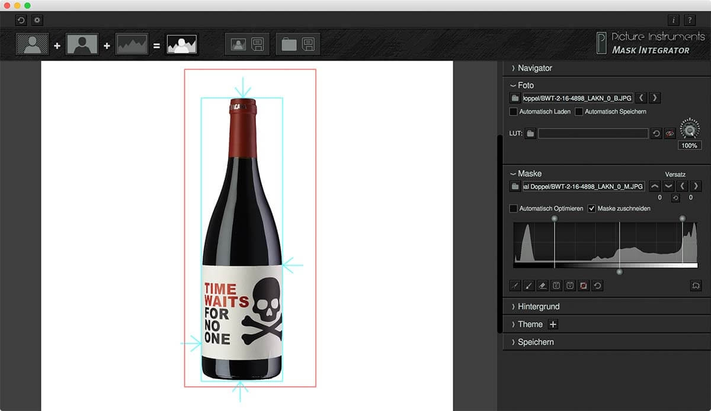711x411 pixels.
Task: Shift mask offset to the right
Action: 696,186
